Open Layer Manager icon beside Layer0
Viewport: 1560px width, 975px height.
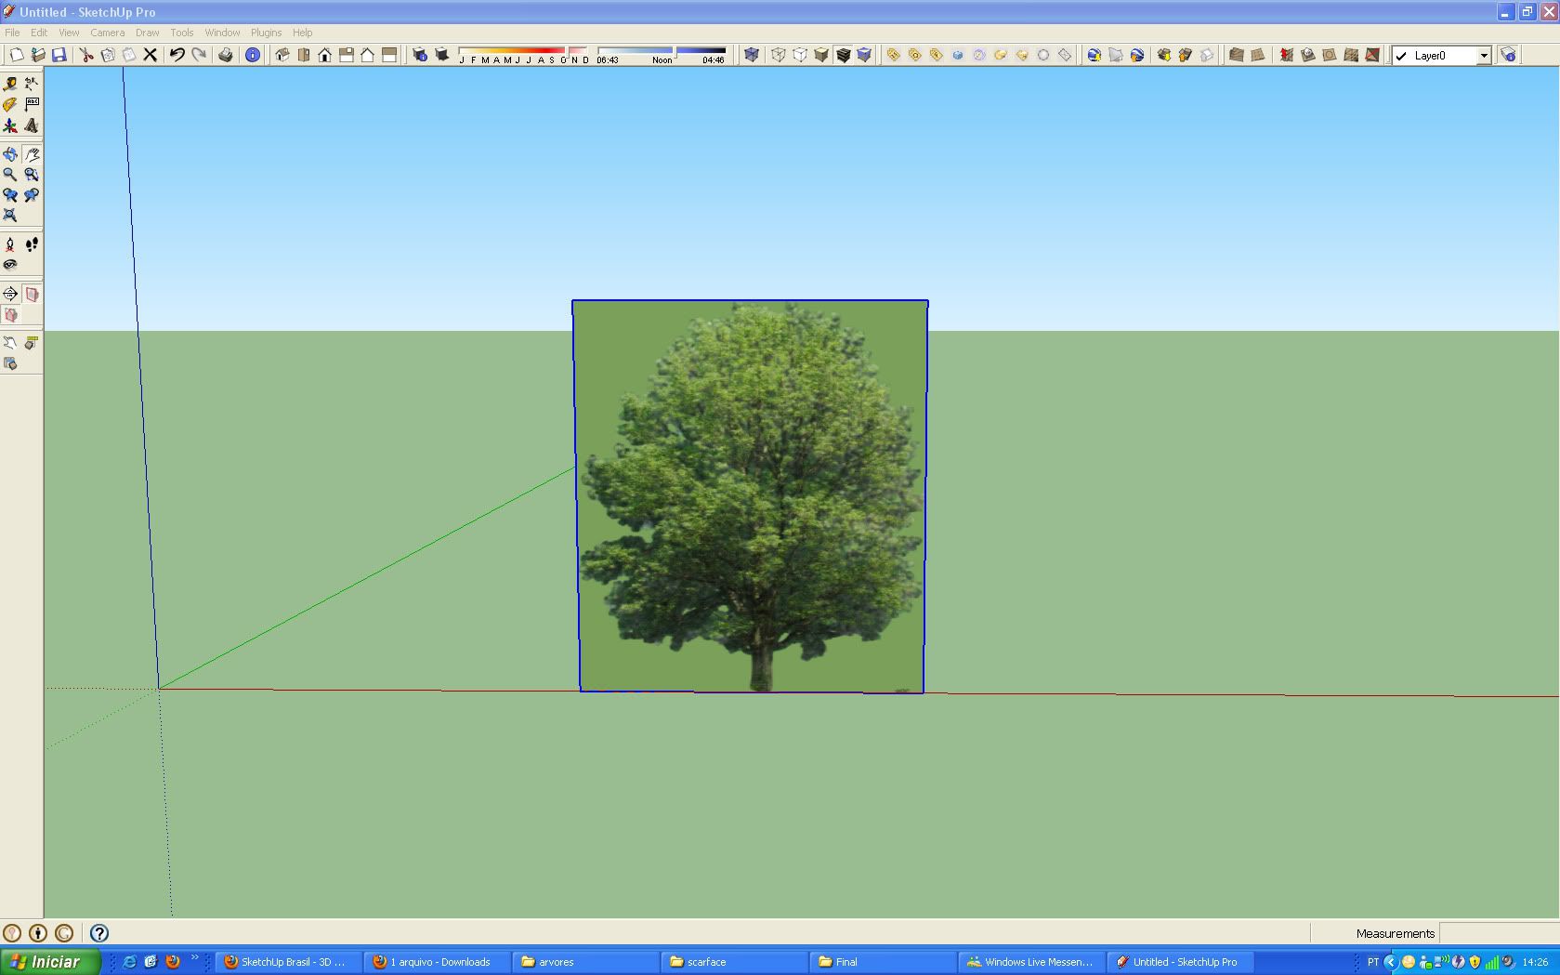click(1508, 55)
